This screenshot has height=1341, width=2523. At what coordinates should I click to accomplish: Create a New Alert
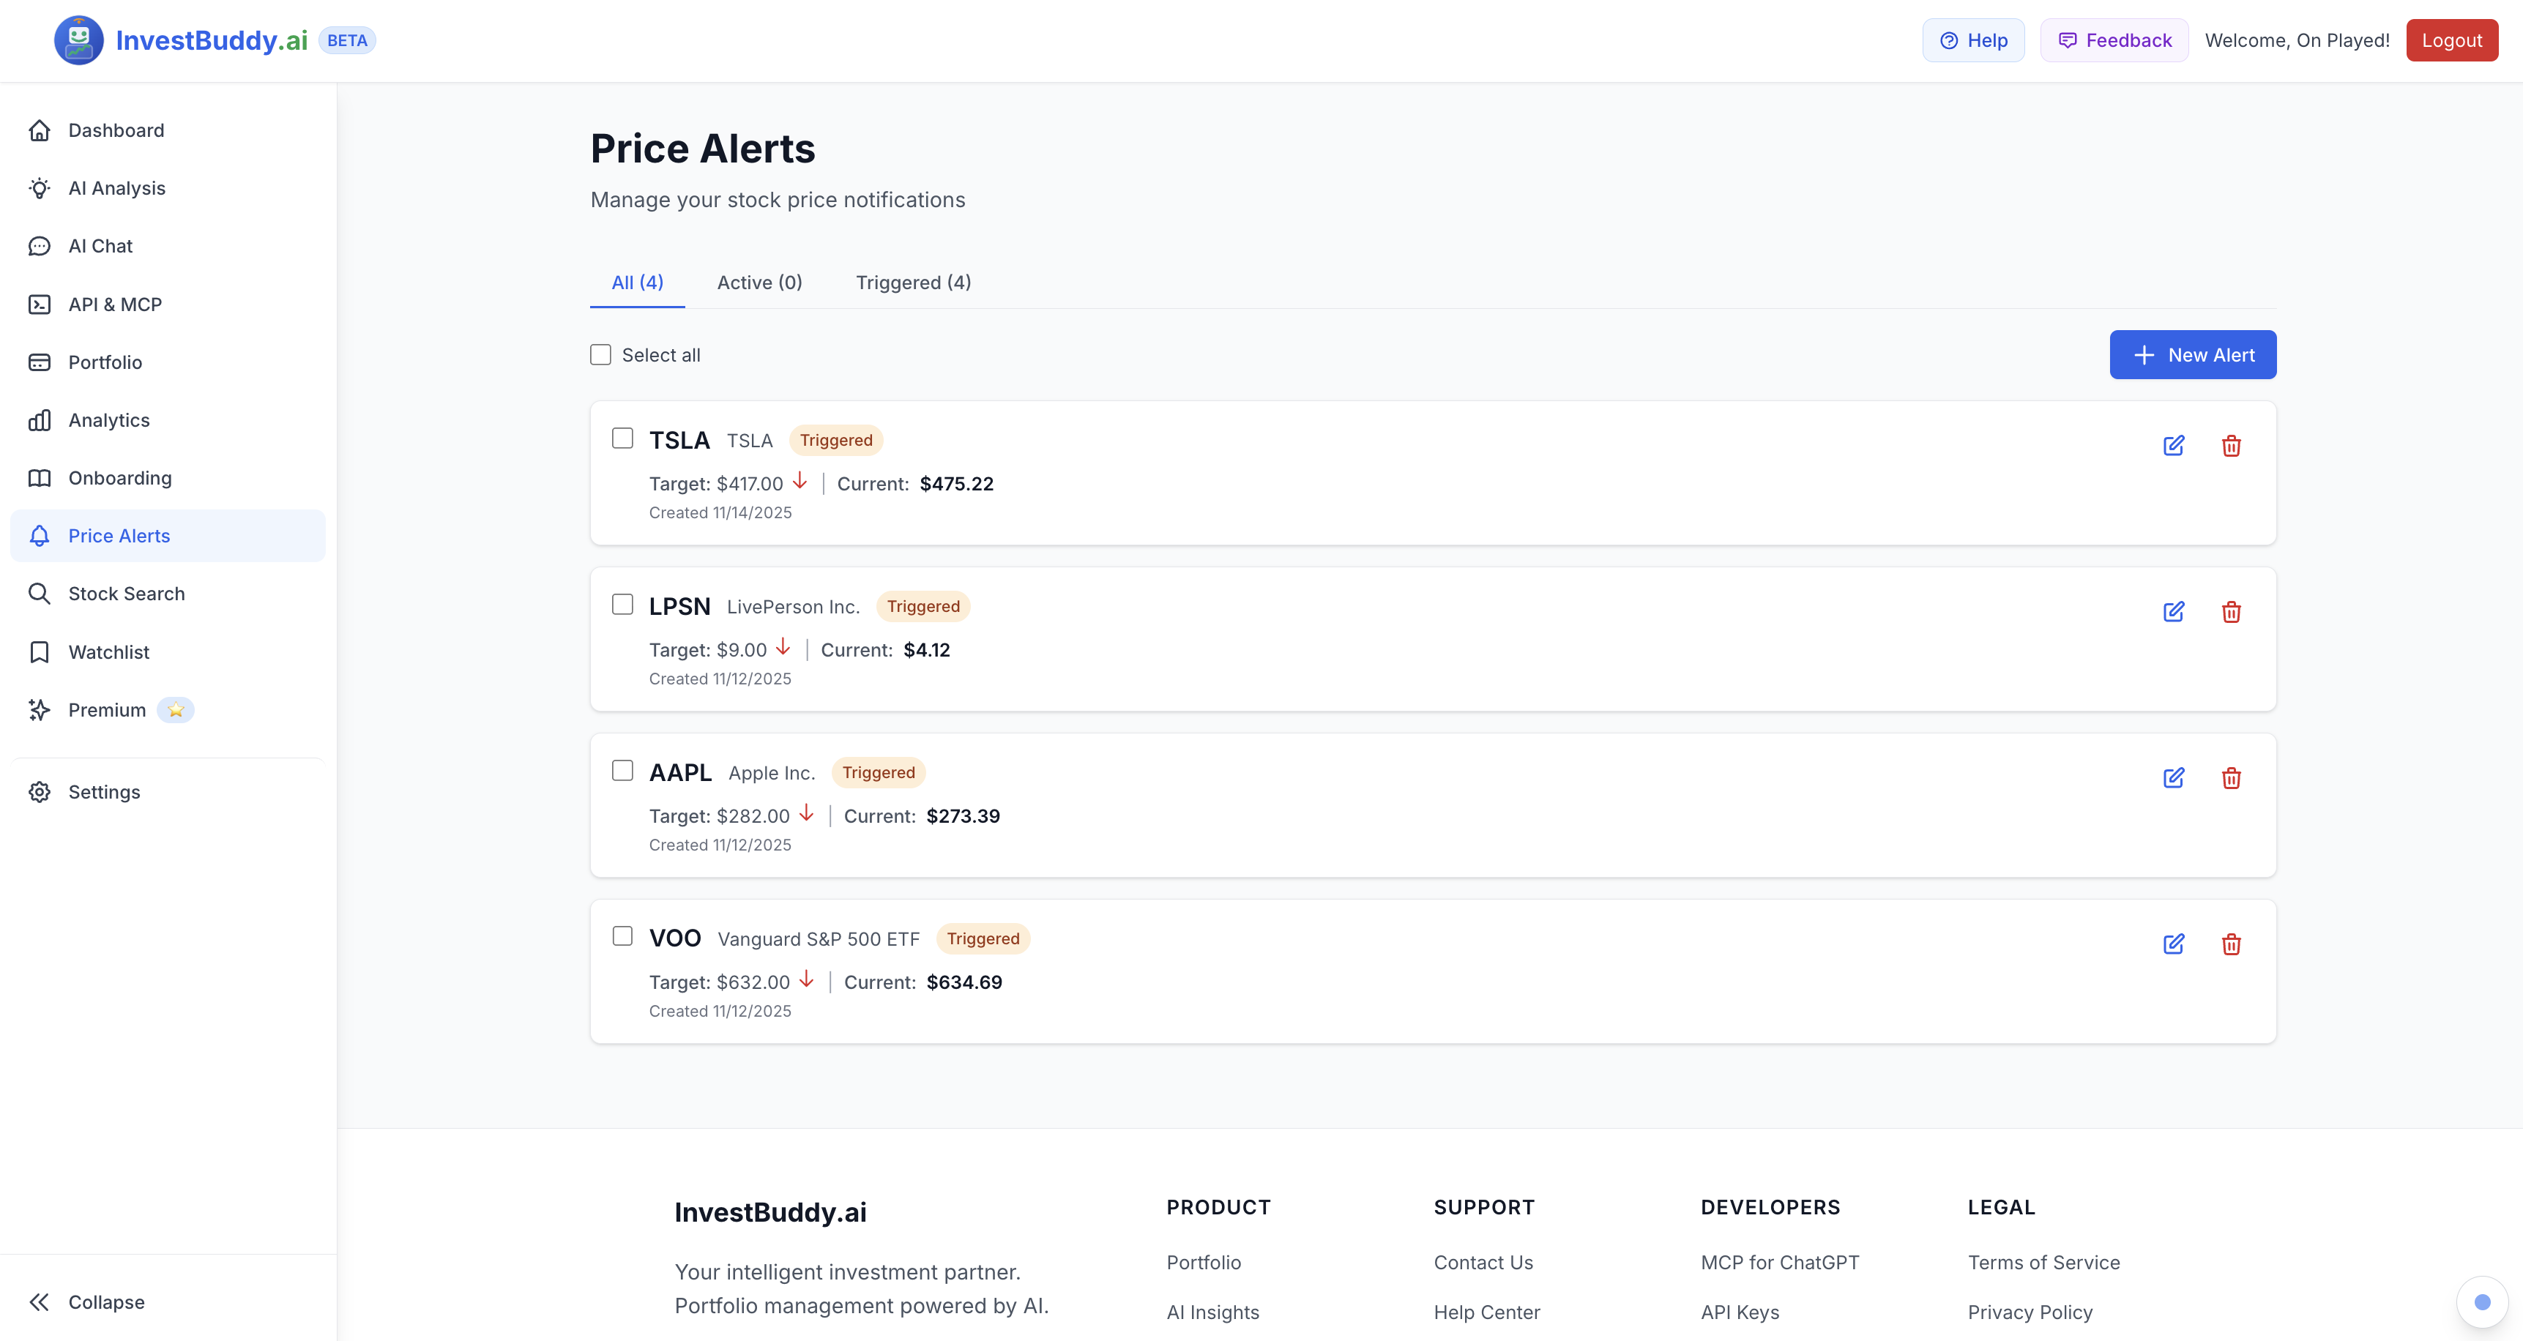tap(2193, 354)
